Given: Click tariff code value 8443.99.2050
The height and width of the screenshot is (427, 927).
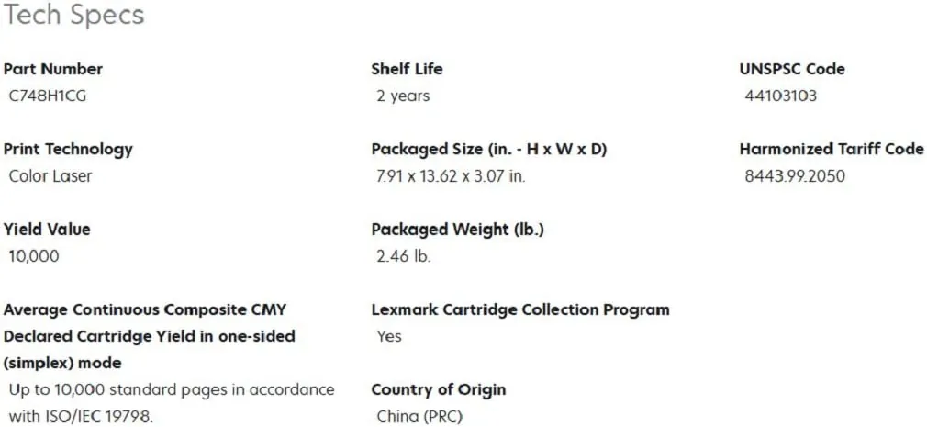Looking at the screenshot, I should pos(795,176).
